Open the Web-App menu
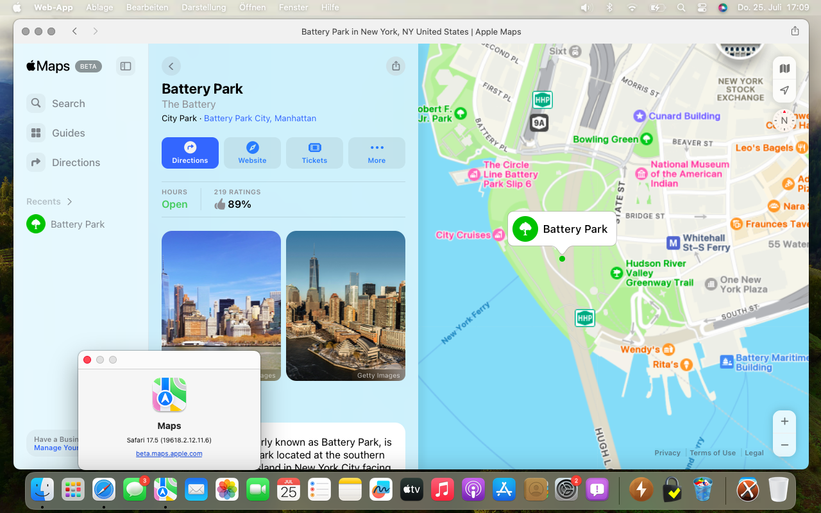 [x=53, y=8]
